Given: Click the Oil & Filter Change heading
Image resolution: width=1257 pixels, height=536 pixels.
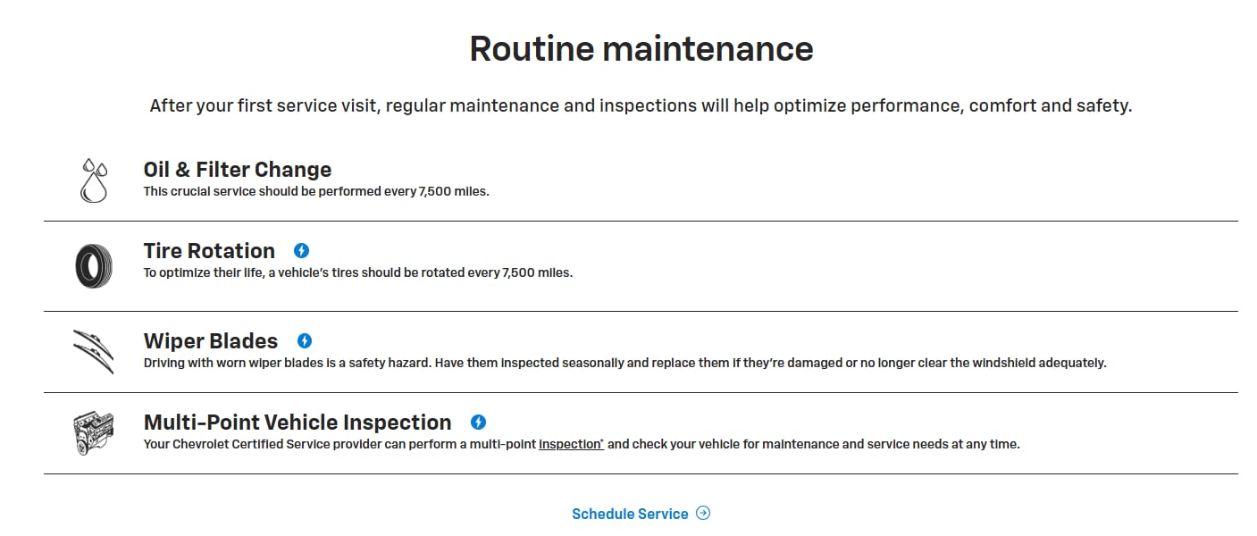Looking at the screenshot, I should coord(238,170).
